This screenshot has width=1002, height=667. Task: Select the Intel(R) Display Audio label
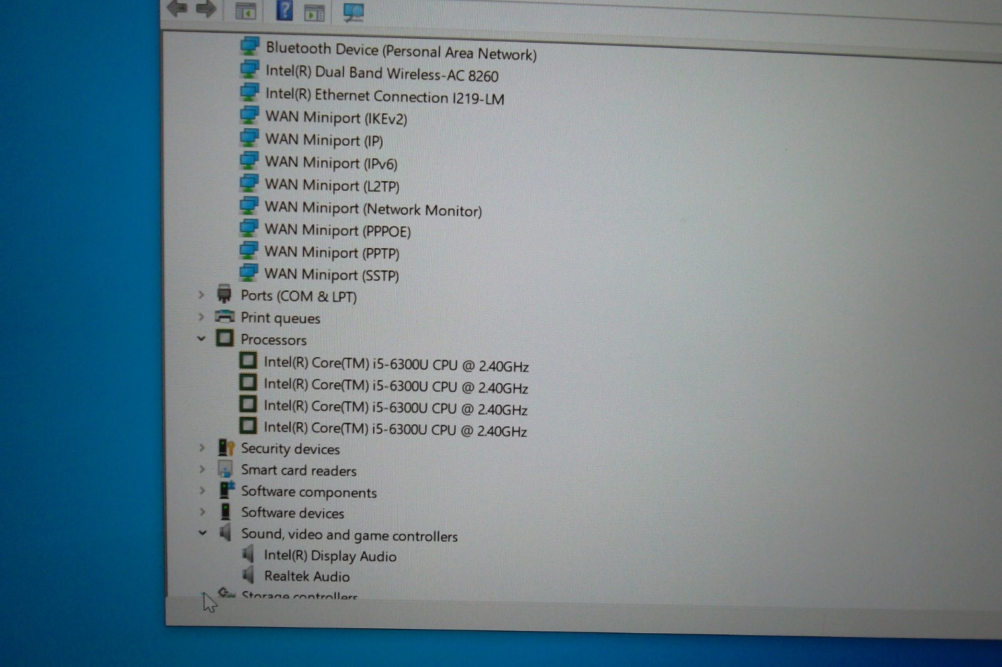point(330,556)
